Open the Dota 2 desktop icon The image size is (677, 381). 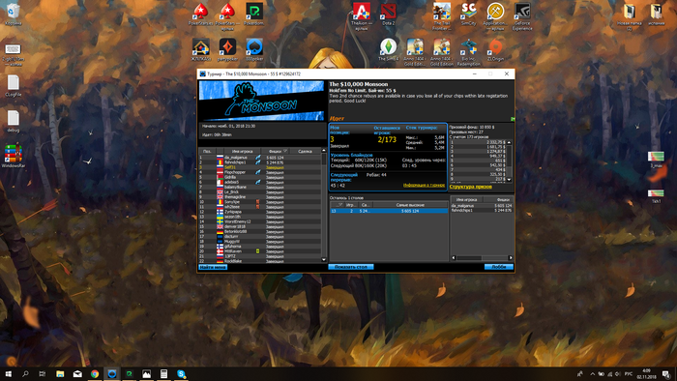click(x=388, y=15)
